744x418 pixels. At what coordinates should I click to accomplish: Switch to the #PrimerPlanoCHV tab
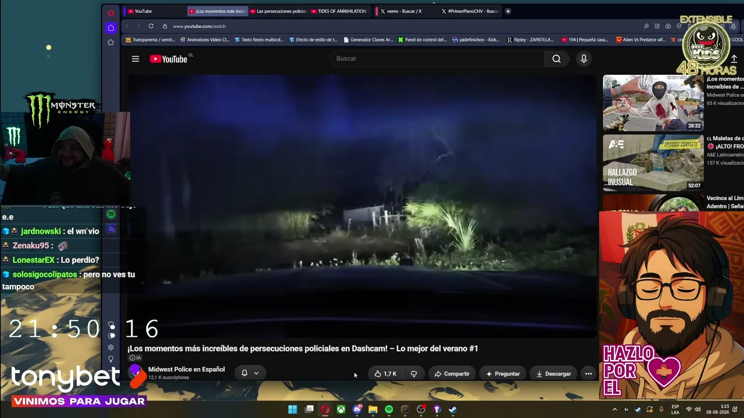tap(470, 11)
